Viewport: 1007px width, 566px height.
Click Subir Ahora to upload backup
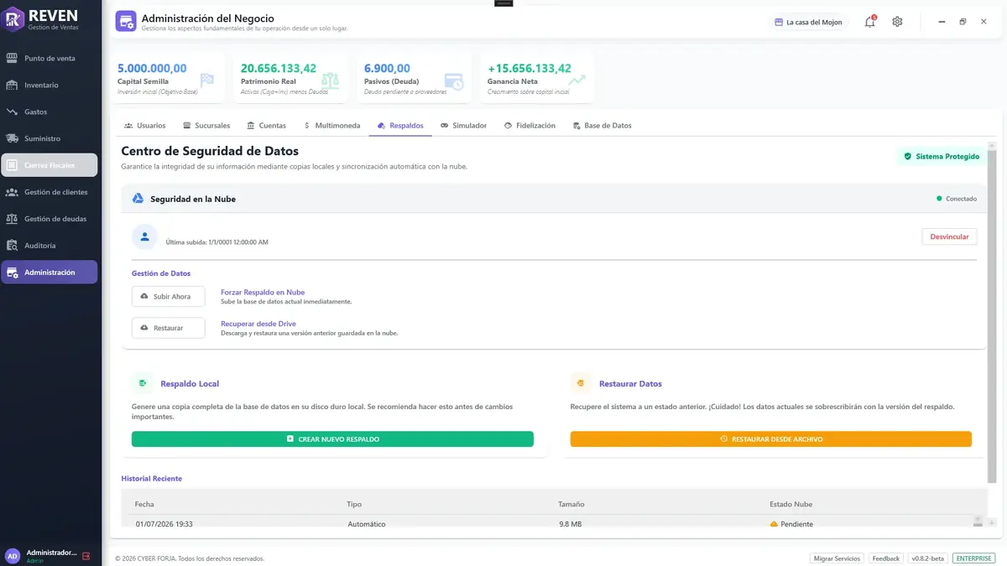coord(168,297)
